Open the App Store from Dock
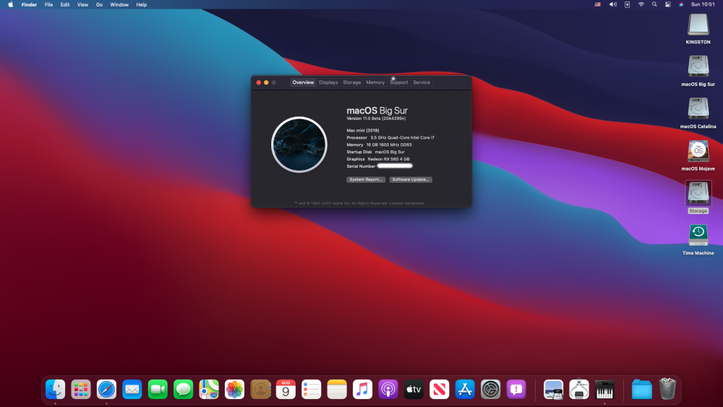 click(465, 390)
